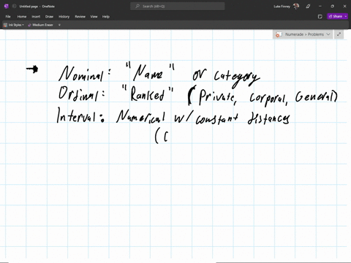Expand the Numerade > Problems notebook dropdown
This screenshot has width=351, height=263.
pyautogui.click(x=328, y=34)
